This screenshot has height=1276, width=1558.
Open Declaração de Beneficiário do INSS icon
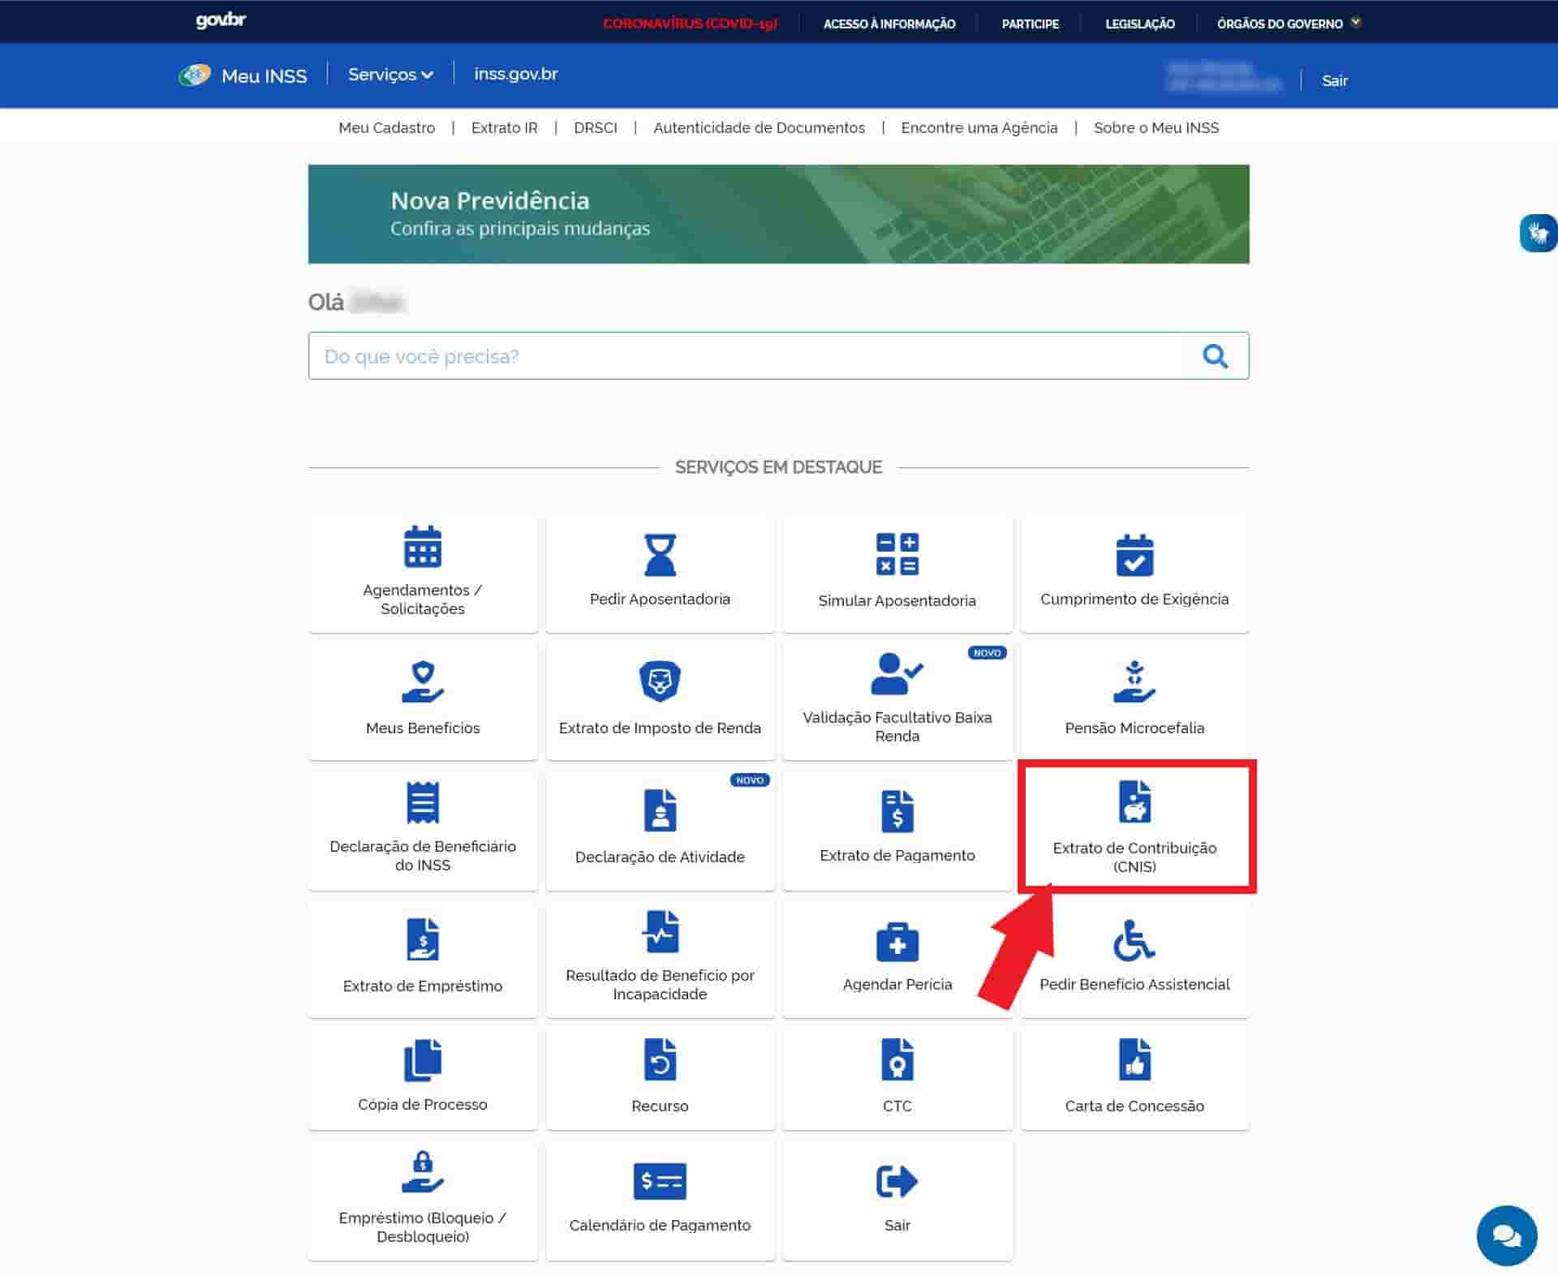tap(423, 802)
